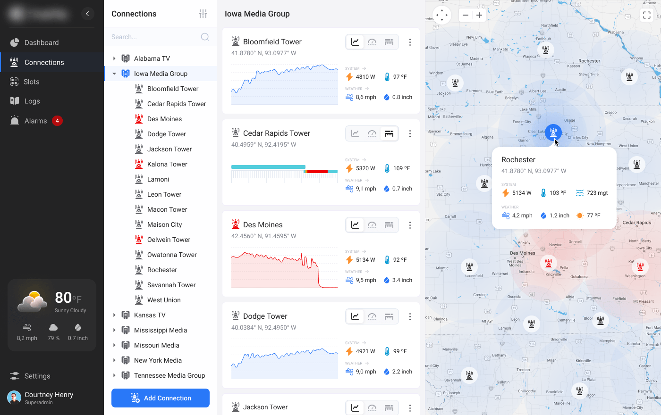Expand the Tennessee Media Group node

pyautogui.click(x=114, y=375)
